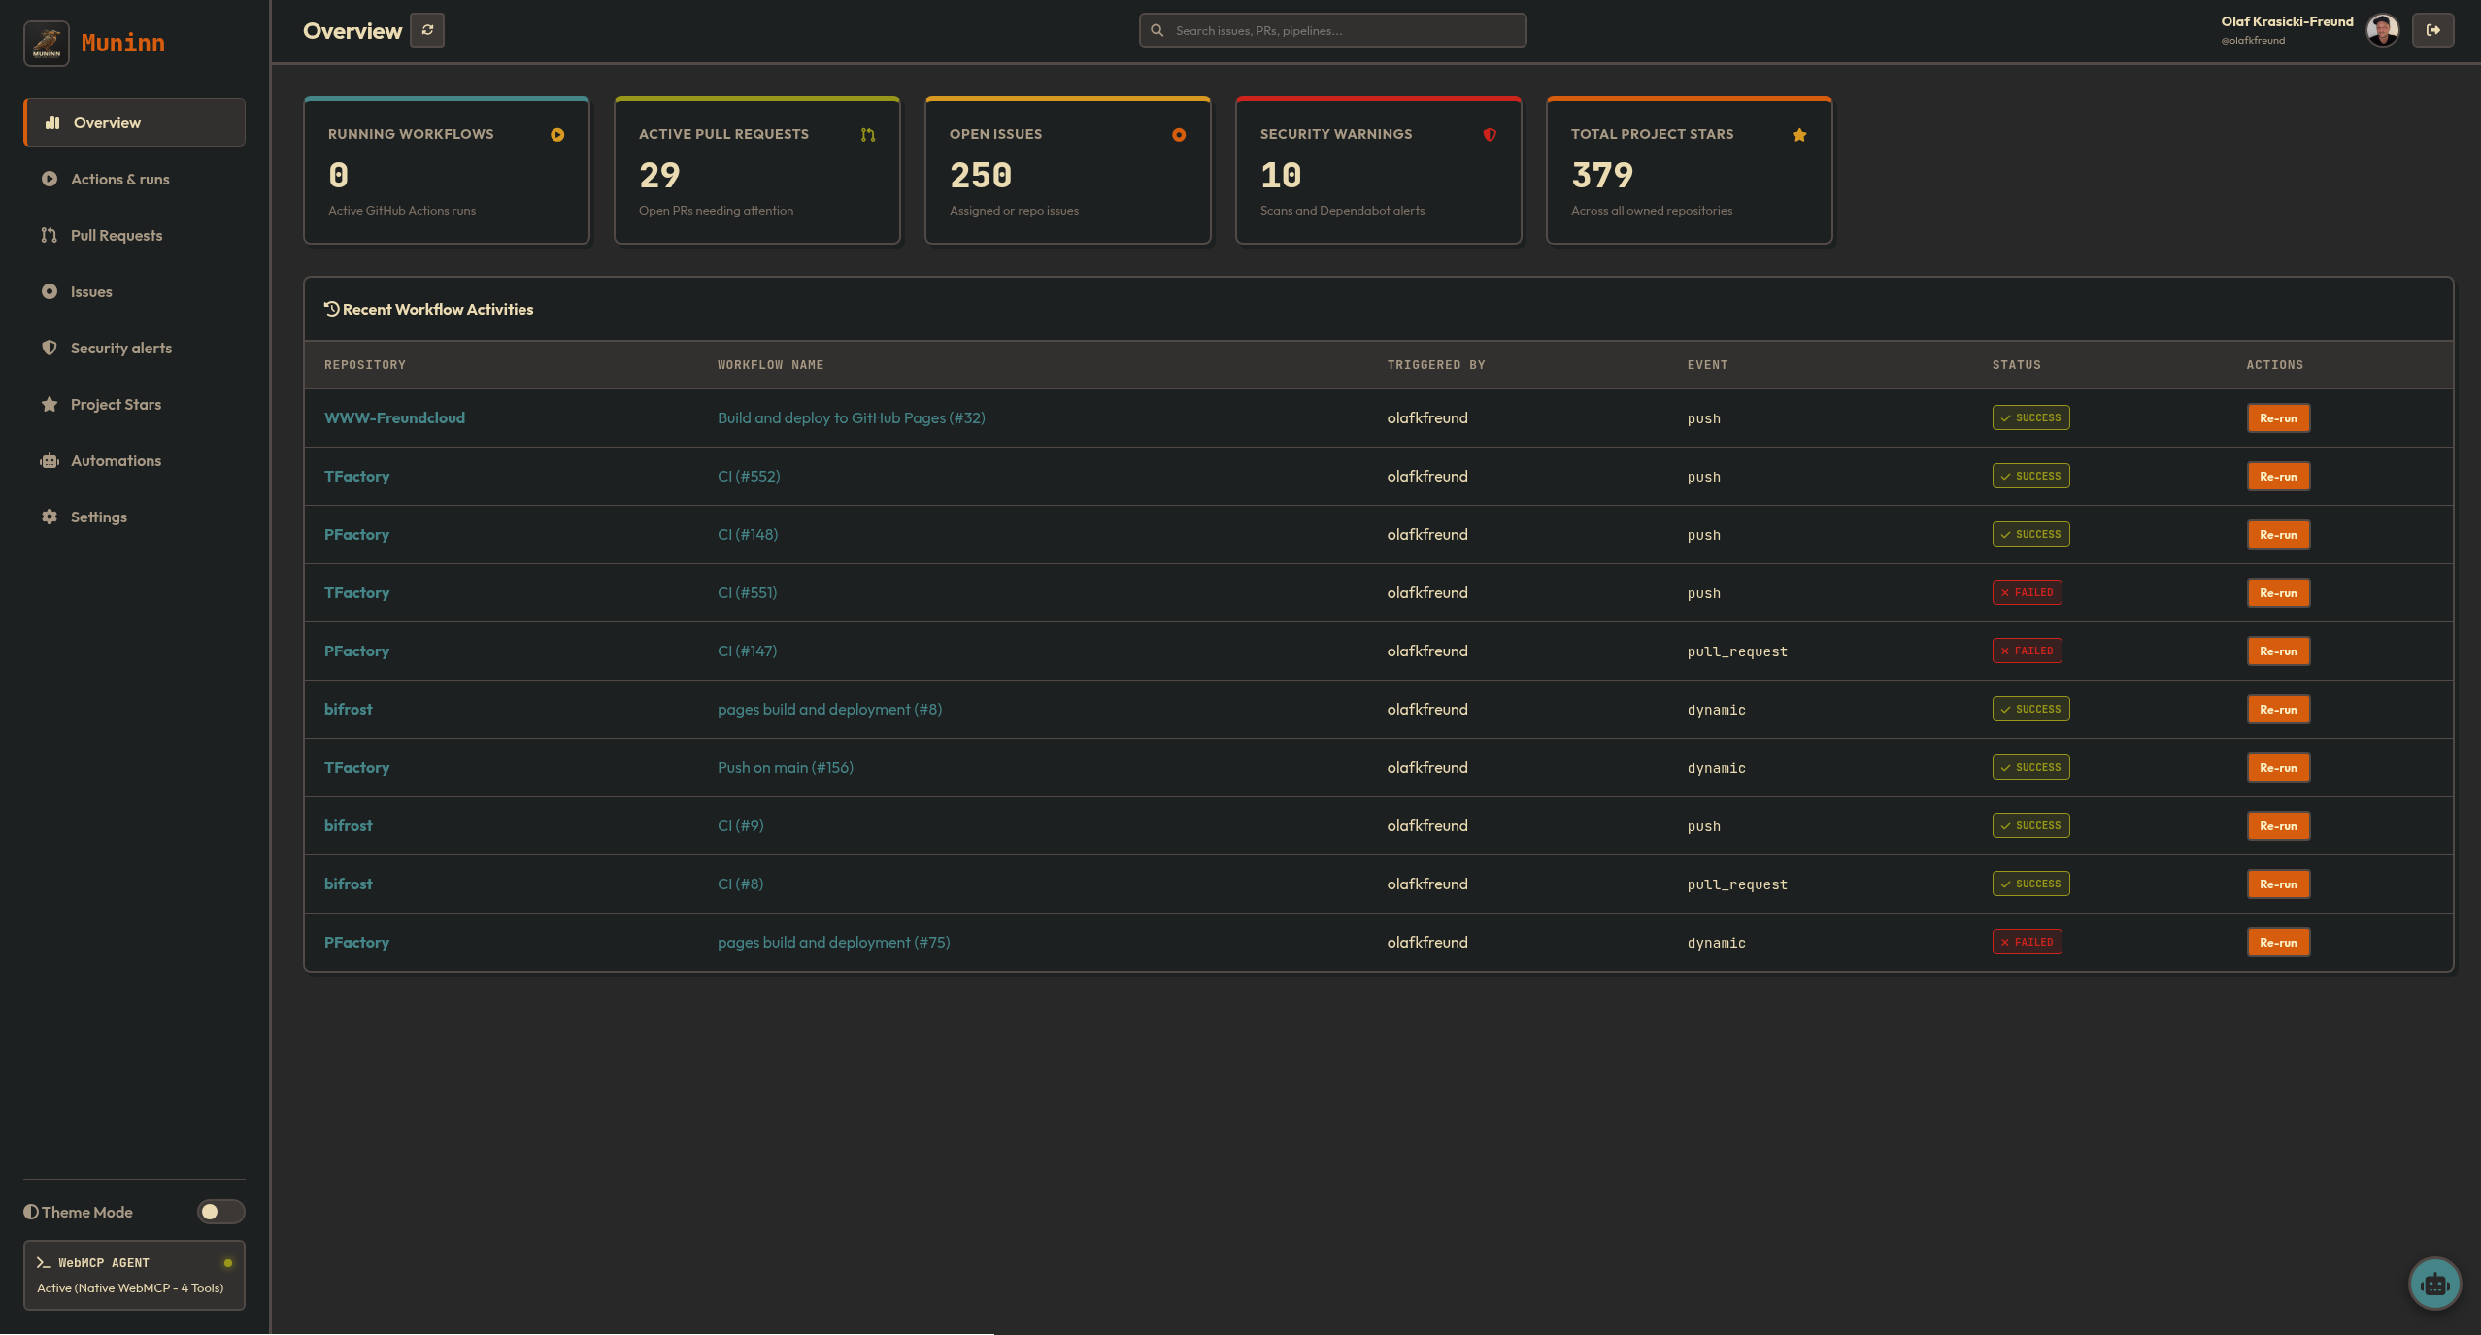Image resolution: width=2481 pixels, height=1335 pixels.
Task: Open Push on main (#156) workflow link
Action: (x=785, y=767)
